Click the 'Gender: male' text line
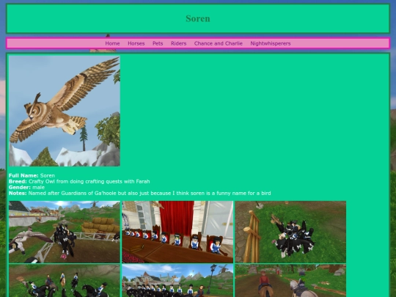The width and height of the screenshot is (396, 297). click(27, 188)
